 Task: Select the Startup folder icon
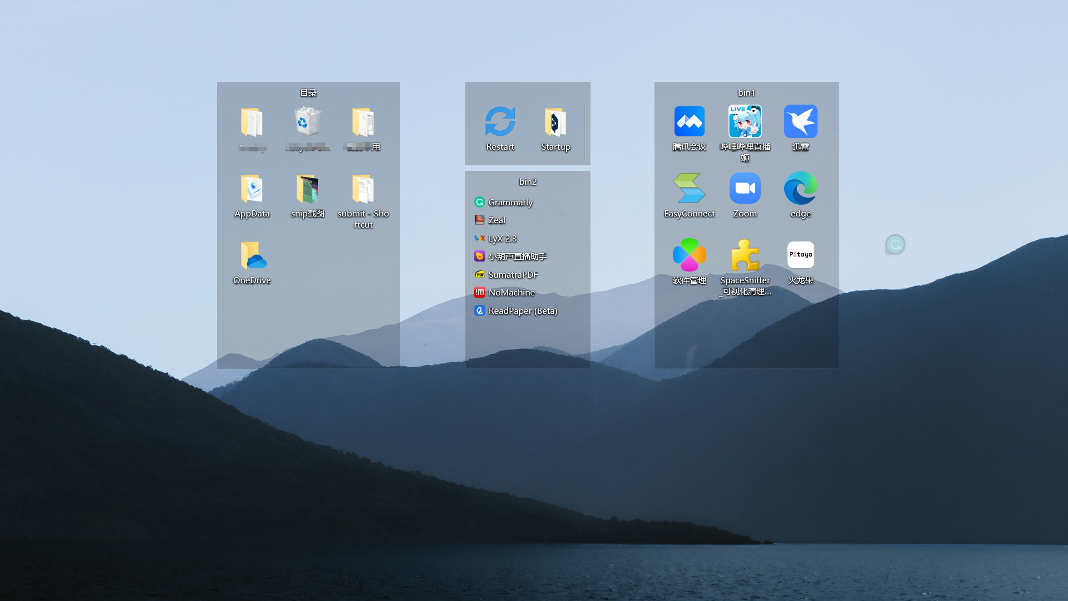coord(555,122)
